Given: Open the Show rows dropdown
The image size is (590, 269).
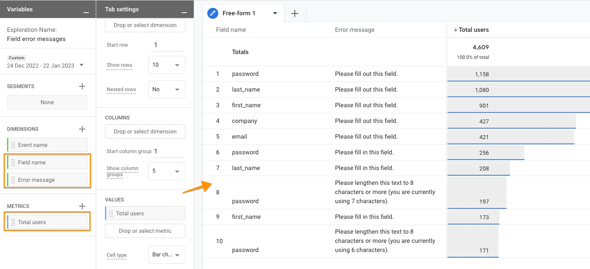Looking at the screenshot, I should pyautogui.click(x=167, y=65).
